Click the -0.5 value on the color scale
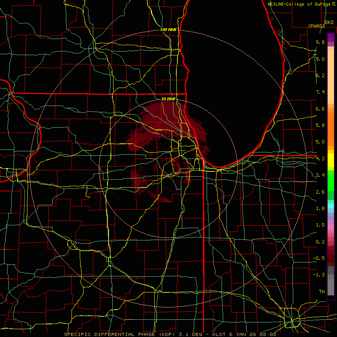 pyautogui.click(x=319, y=258)
